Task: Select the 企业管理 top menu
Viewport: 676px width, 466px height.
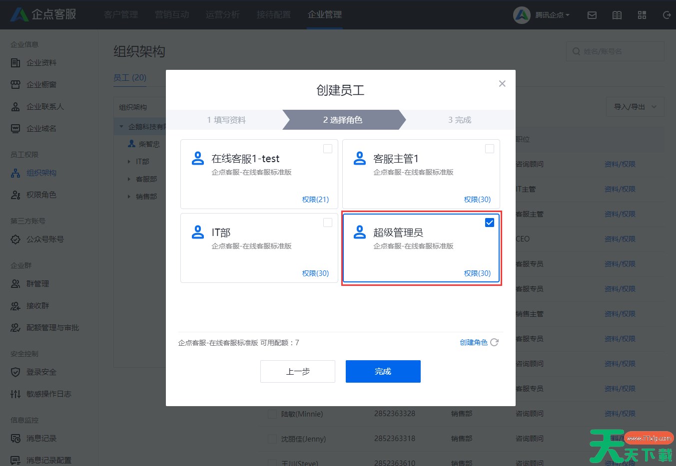Action: [x=325, y=14]
